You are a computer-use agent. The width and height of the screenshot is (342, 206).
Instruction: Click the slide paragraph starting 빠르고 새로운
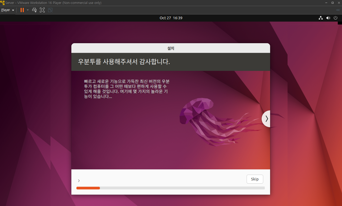[x=127, y=89]
